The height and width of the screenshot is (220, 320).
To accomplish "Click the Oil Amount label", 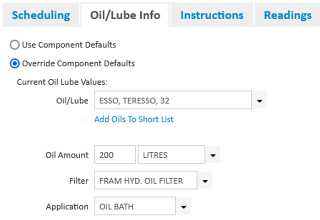I will (67, 155).
